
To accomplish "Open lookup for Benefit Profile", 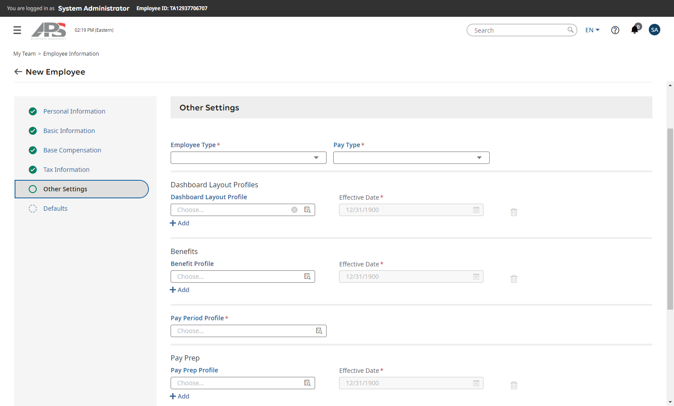I will 308,277.
